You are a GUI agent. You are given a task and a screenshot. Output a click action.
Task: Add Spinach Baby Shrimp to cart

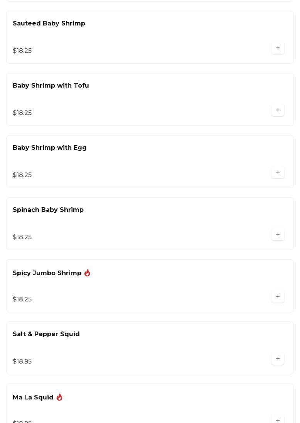(x=278, y=235)
